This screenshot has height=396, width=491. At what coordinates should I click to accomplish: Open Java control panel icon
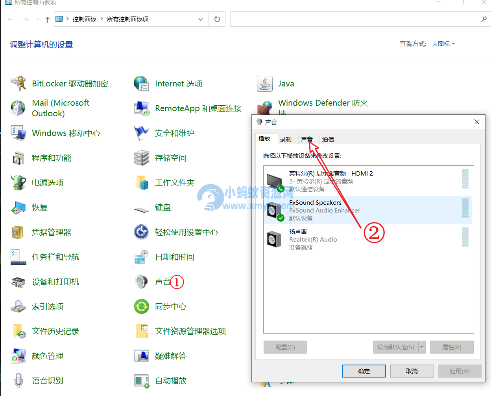(x=265, y=84)
